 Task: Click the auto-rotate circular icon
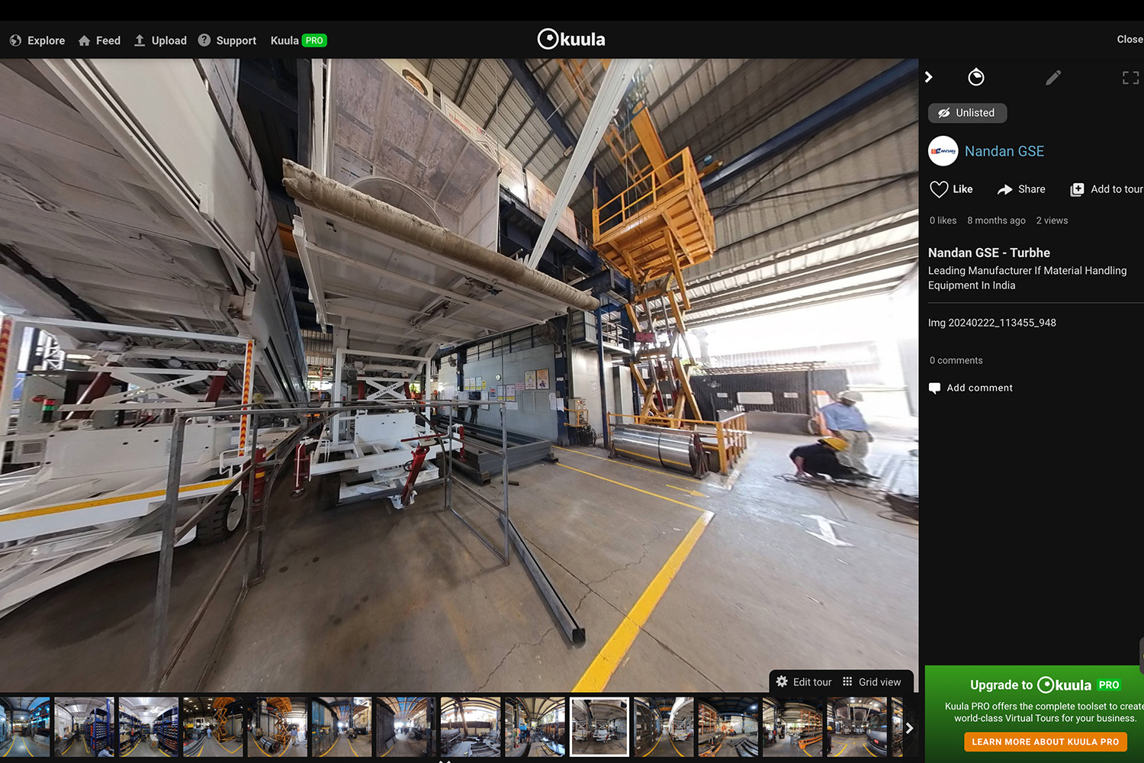click(x=976, y=78)
